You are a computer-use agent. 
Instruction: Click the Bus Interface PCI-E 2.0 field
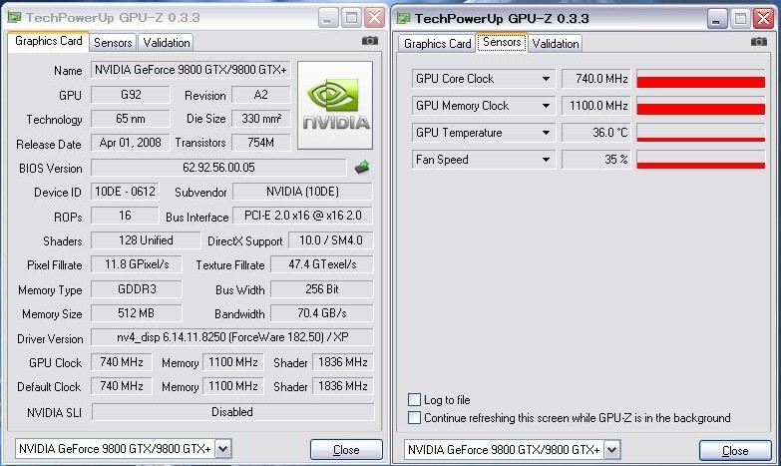pos(302,216)
